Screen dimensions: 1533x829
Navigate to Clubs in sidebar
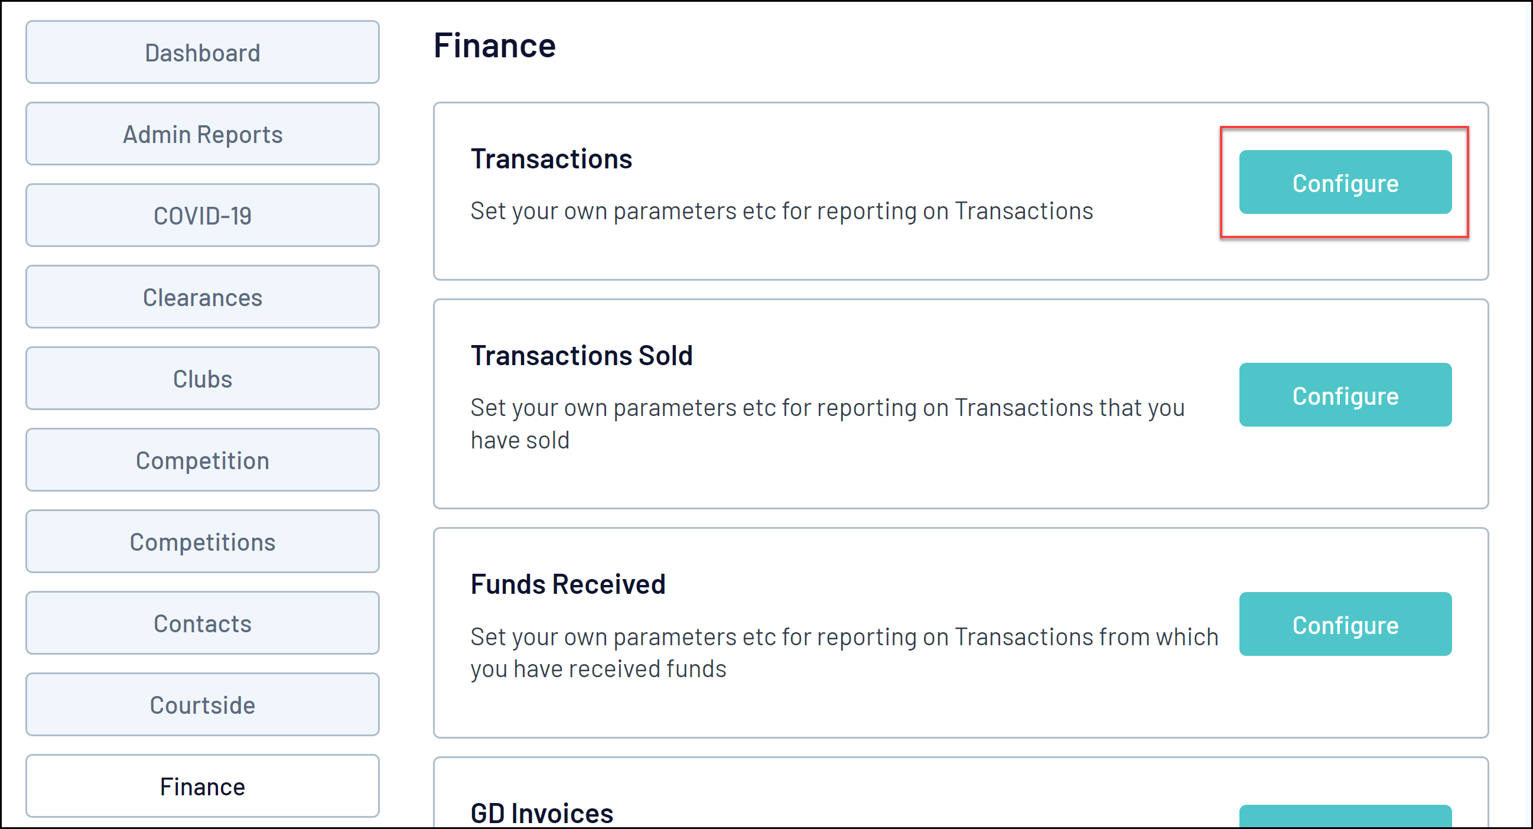point(203,379)
